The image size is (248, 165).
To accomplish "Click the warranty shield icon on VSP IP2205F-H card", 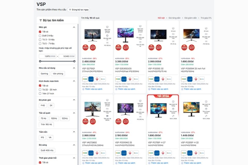I will tap(206, 102).
